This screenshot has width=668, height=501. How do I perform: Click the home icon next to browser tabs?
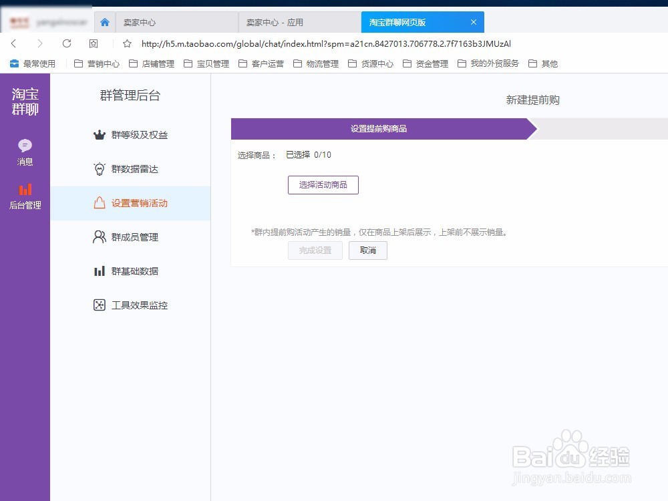click(x=104, y=22)
